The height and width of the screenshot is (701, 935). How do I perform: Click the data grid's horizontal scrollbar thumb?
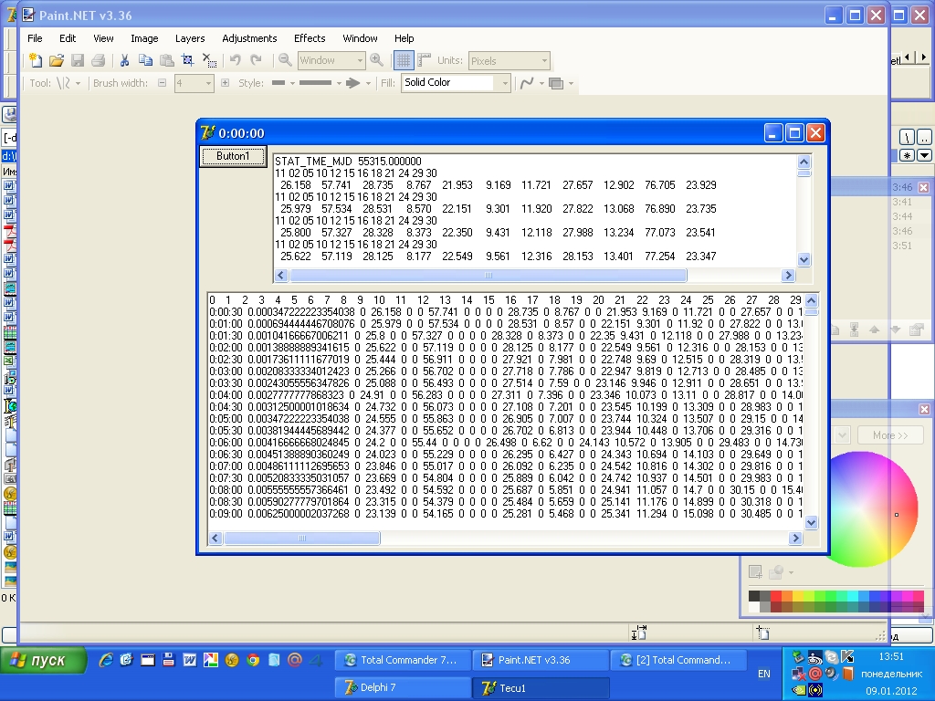pyautogui.click(x=301, y=539)
